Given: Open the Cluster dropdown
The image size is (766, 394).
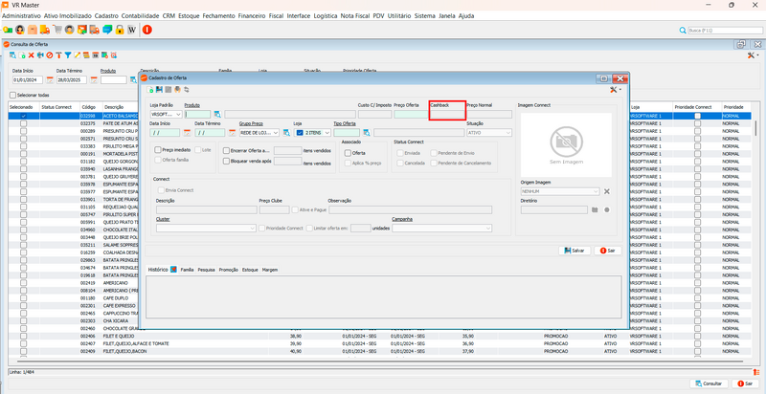Looking at the screenshot, I should (x=206, y=229).
